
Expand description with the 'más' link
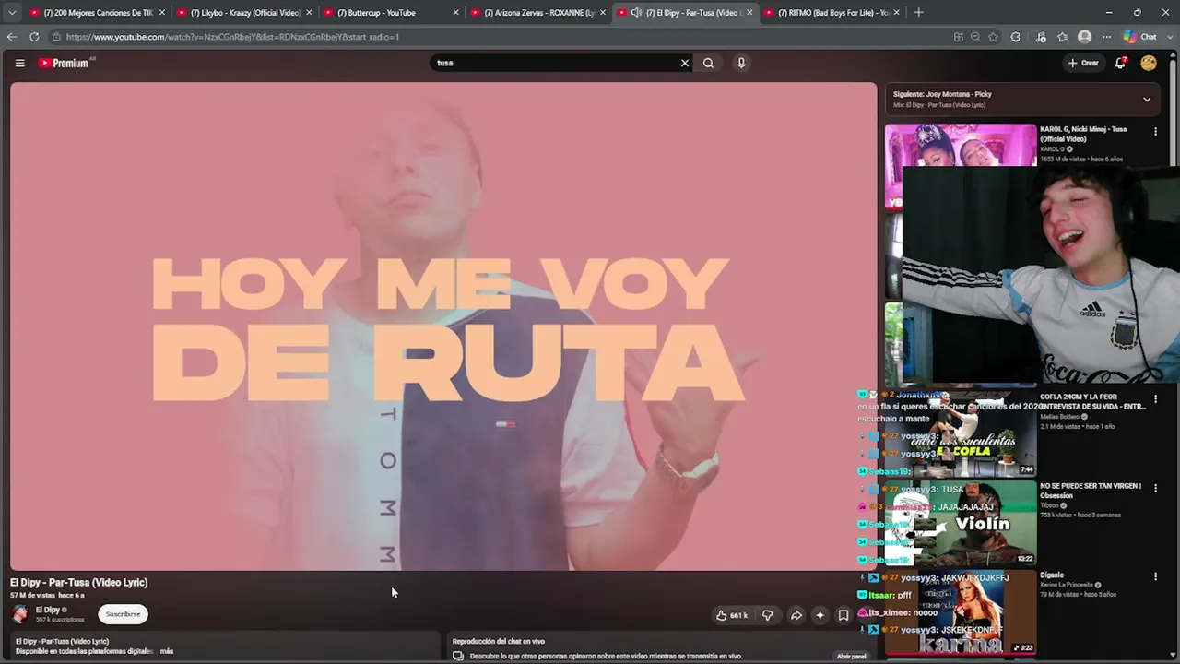(x=167, y=651)
